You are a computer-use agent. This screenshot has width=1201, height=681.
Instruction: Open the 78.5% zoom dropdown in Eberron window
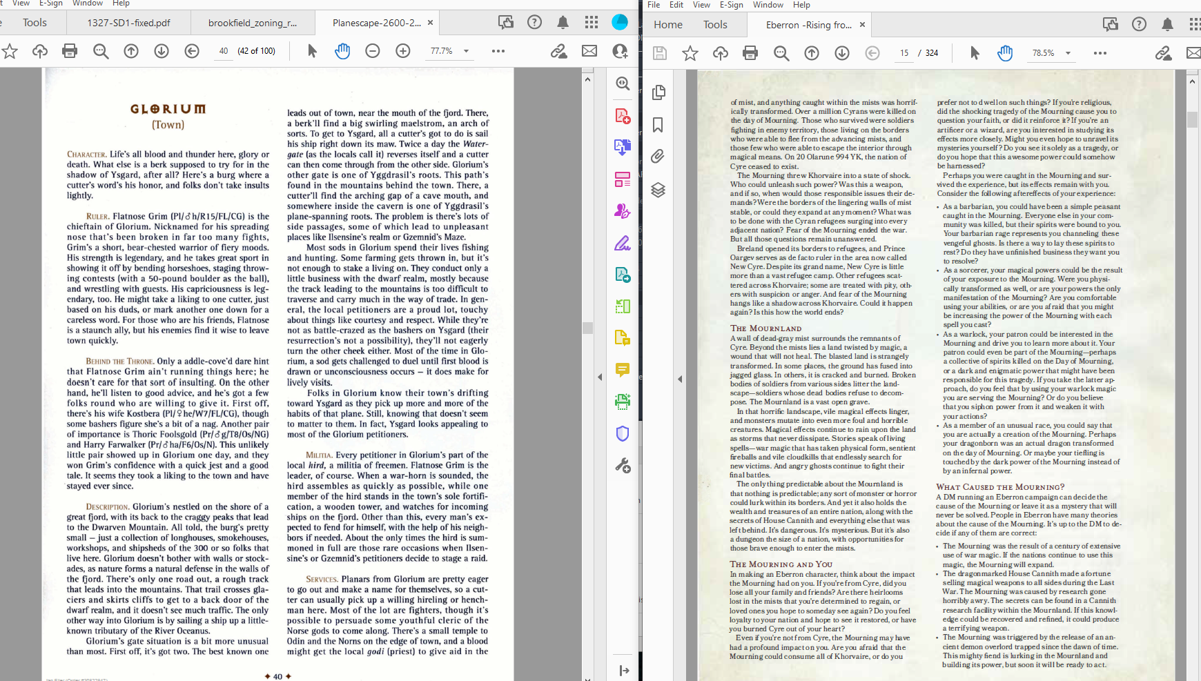point(1068,53)
